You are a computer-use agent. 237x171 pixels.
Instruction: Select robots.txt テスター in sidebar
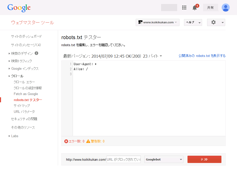tap(28, 100)
